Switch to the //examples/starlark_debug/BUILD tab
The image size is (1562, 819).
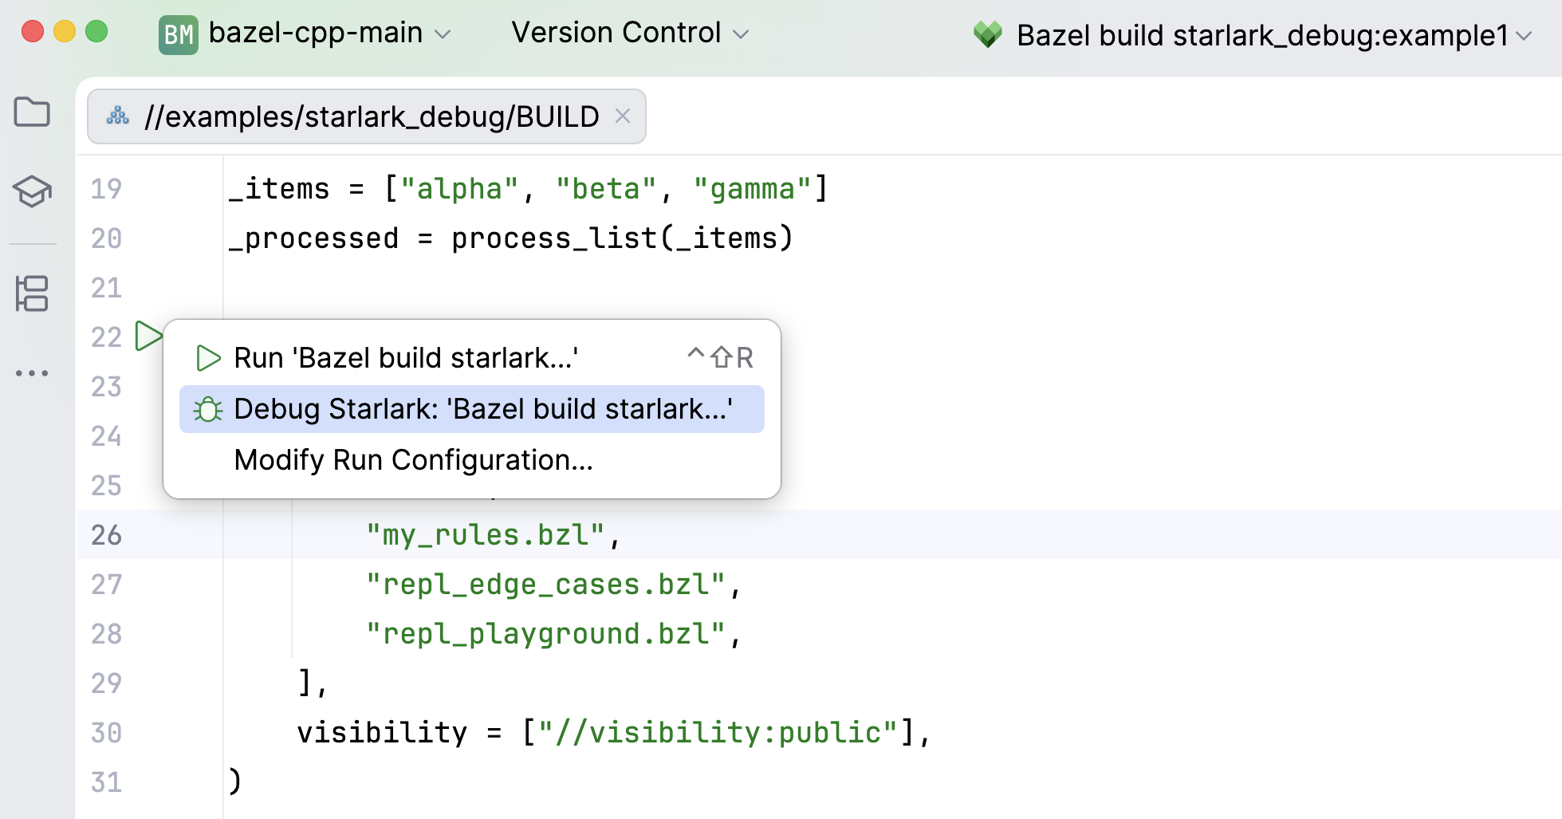click(x=367, y=116)
